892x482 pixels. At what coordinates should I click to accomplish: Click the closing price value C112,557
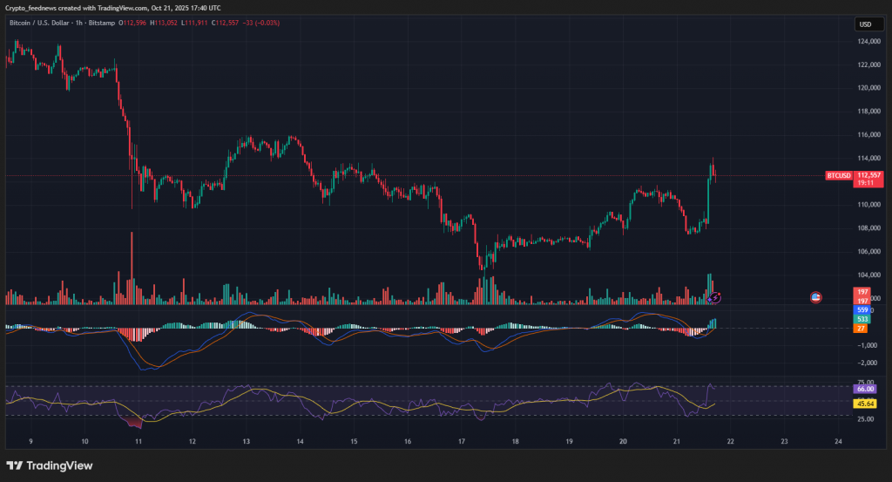click(228, 23)
